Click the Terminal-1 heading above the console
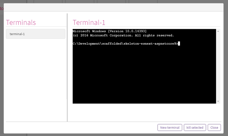The width and height of the screenshot is (228, 136). point(89,22)
